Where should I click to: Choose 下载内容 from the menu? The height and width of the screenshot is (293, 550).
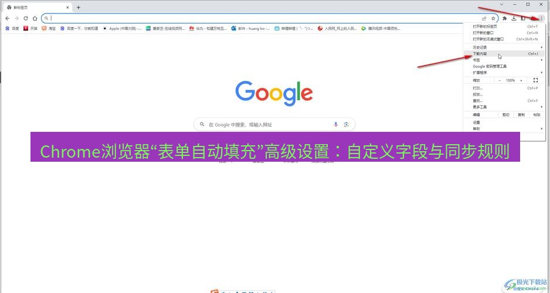(505, 54)
